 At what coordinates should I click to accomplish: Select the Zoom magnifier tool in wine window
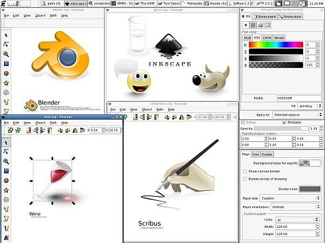pyautogui.click(x=6, y=161)
